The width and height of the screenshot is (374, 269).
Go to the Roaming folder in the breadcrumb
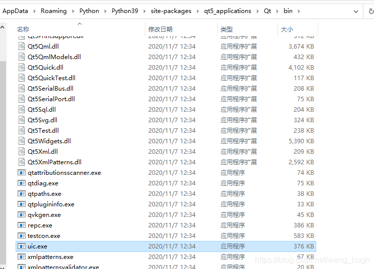(54, 11)
